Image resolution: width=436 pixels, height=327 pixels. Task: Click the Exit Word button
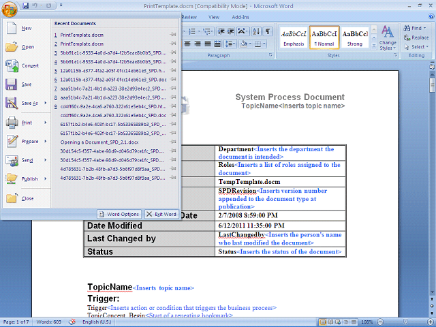161,214
